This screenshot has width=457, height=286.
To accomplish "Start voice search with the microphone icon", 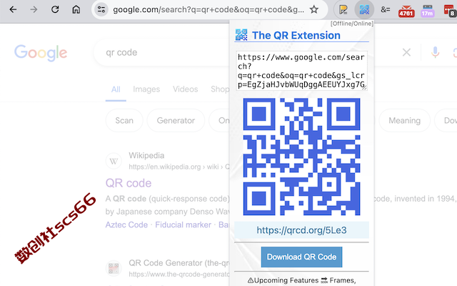I will (x=435, y=52).
